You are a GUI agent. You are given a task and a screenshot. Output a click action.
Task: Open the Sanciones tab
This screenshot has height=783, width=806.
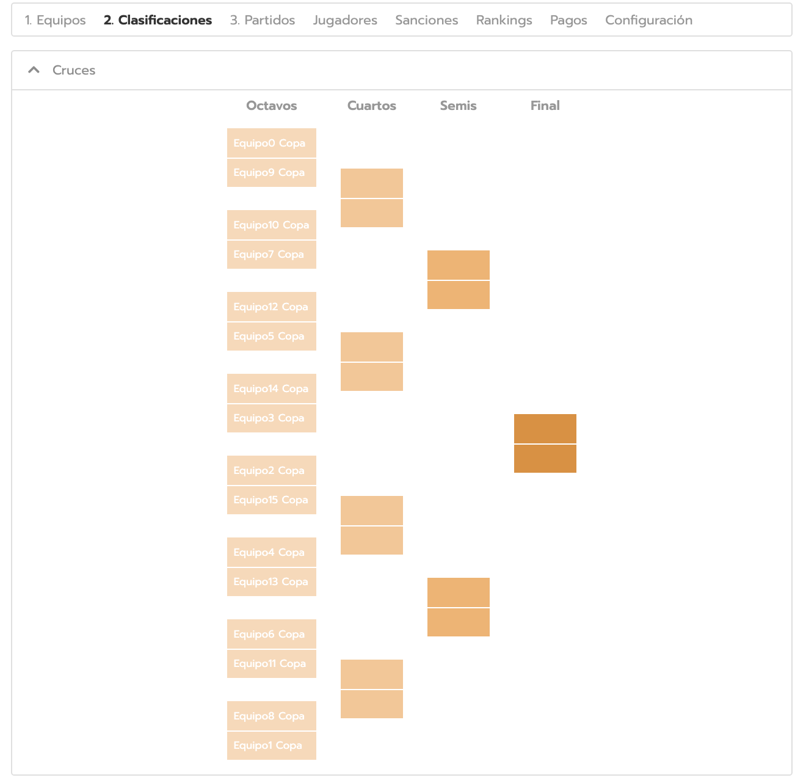point(426,20)
